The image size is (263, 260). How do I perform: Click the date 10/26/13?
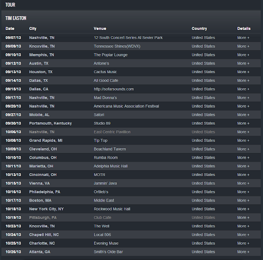click(x=13, y=252)
